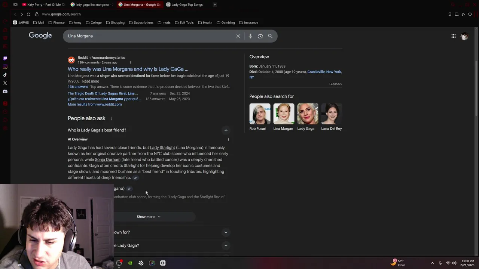Click the Google logo
The width and height of the screenshot is (479, 269).
[40, 35]
